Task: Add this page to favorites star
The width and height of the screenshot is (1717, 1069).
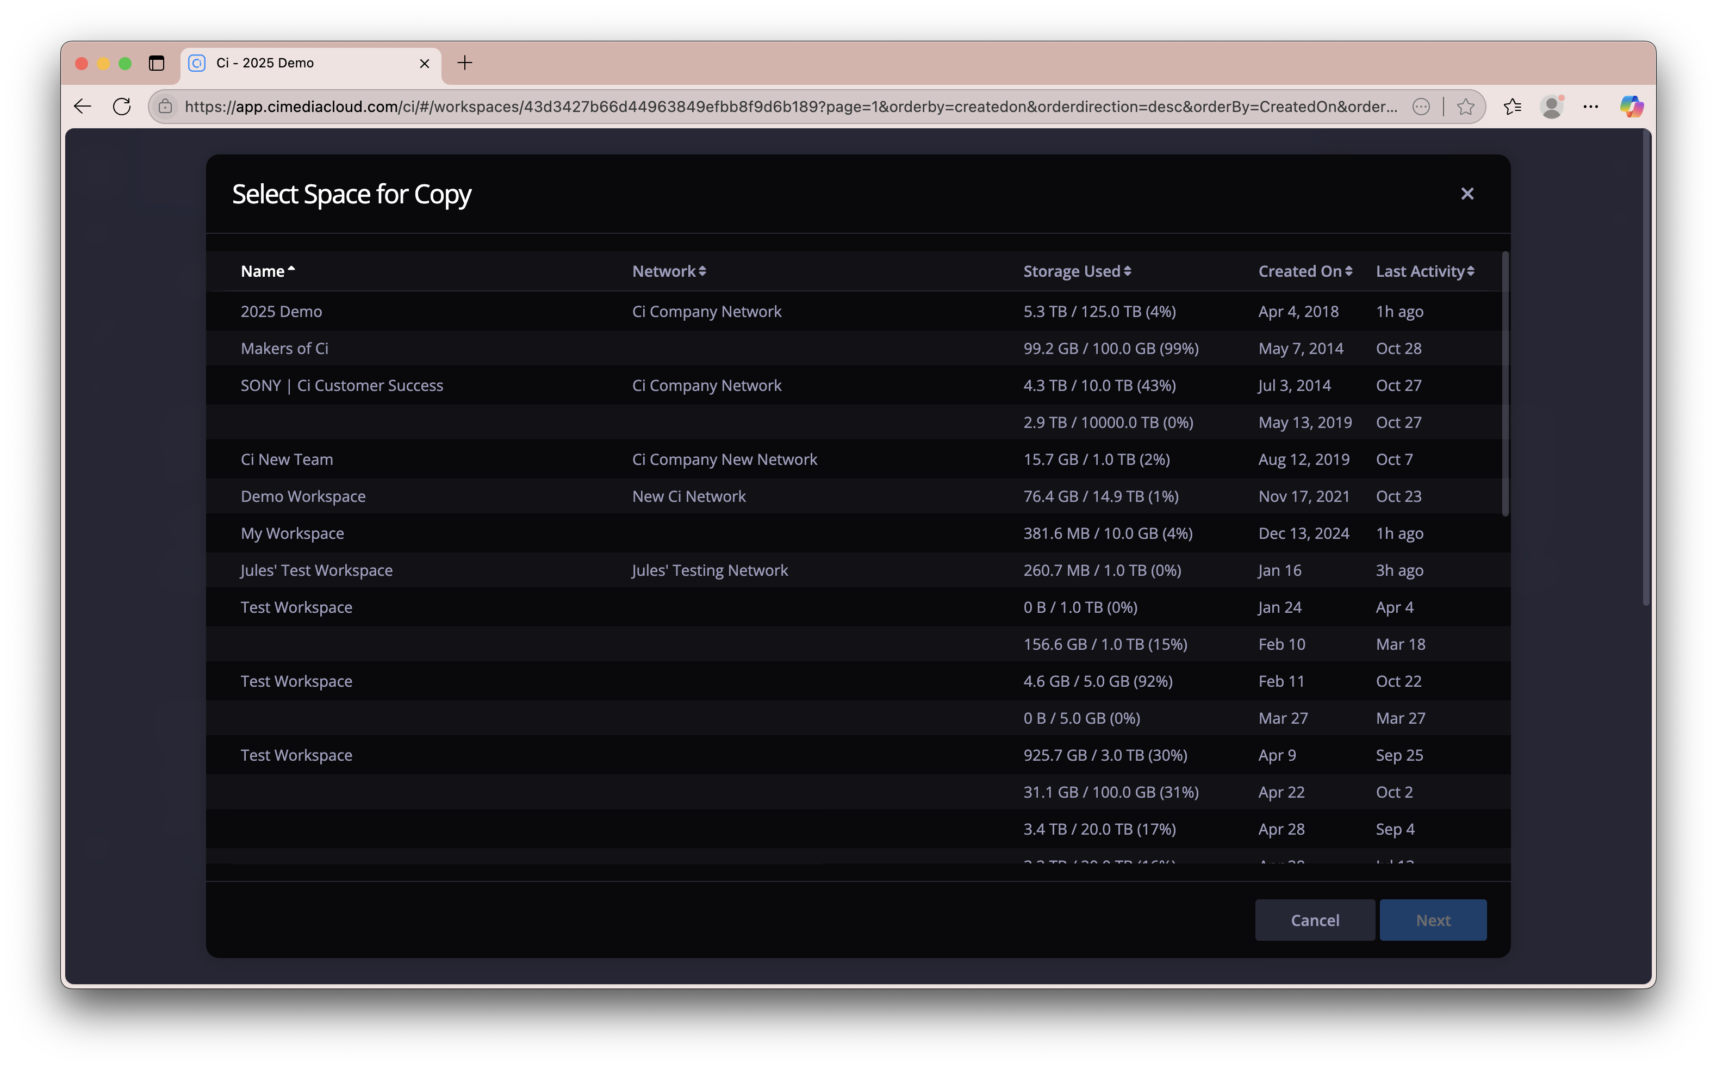Action: tap(1466, 107)
